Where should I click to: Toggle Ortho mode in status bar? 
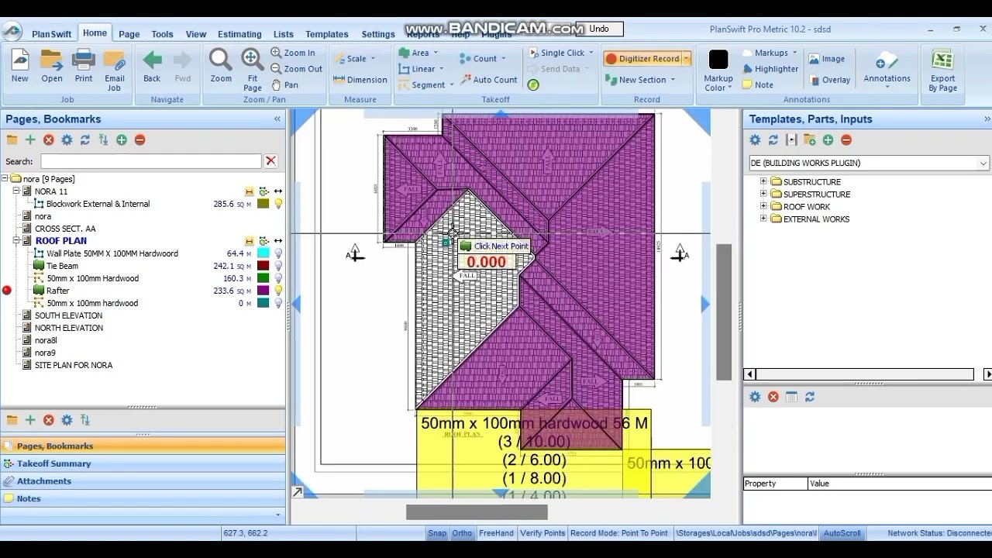tap(462, 533)
